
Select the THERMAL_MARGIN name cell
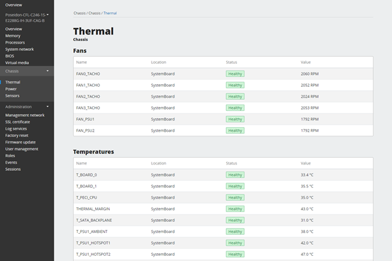tap(93, 209)
